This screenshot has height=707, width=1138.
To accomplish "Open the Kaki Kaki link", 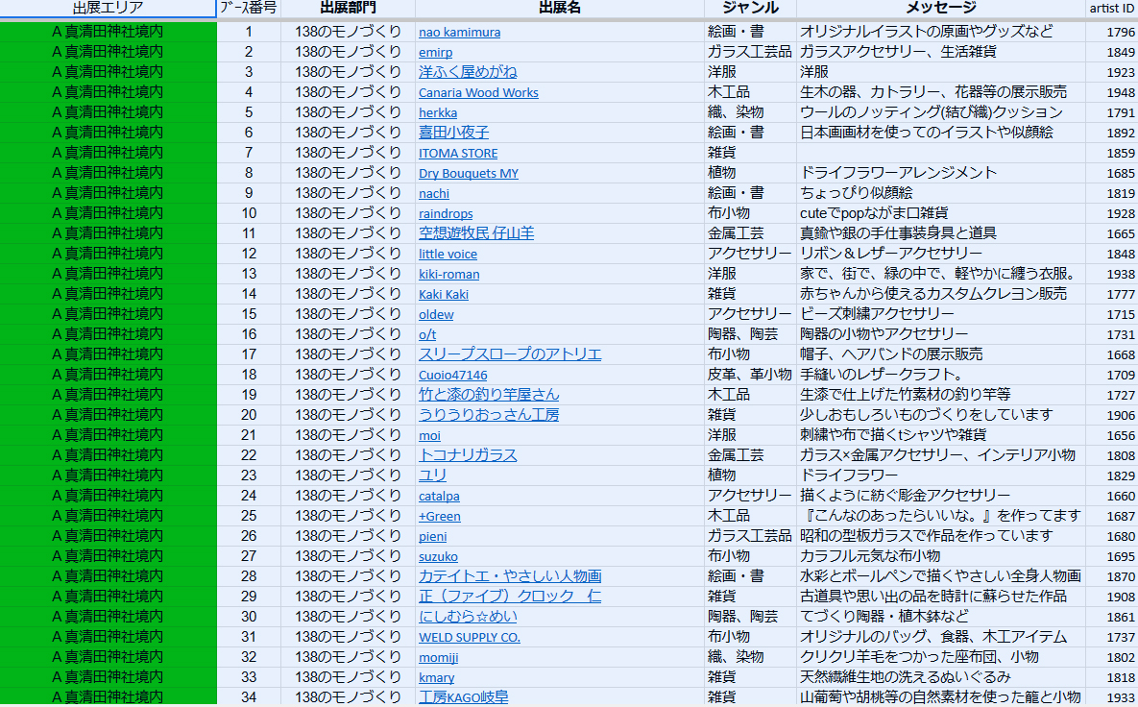I will click(444, 294).
